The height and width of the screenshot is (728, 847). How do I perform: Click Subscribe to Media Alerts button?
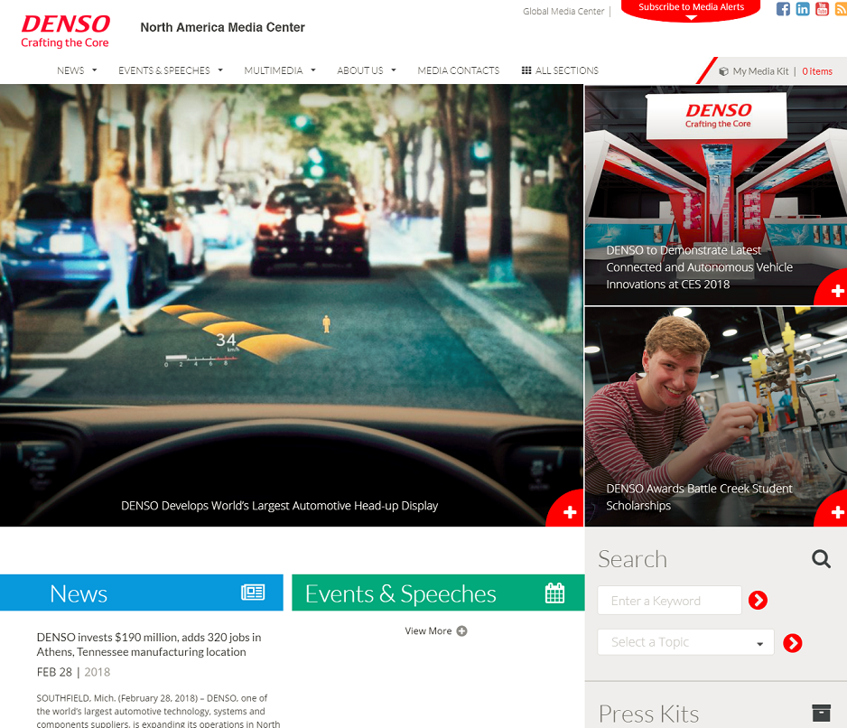691,9
